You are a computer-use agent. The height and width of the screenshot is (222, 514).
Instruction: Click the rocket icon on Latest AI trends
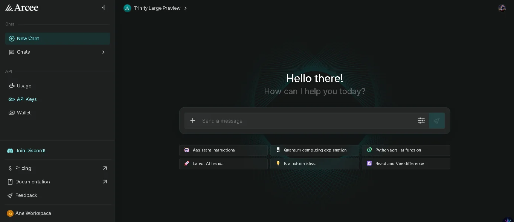186,164
